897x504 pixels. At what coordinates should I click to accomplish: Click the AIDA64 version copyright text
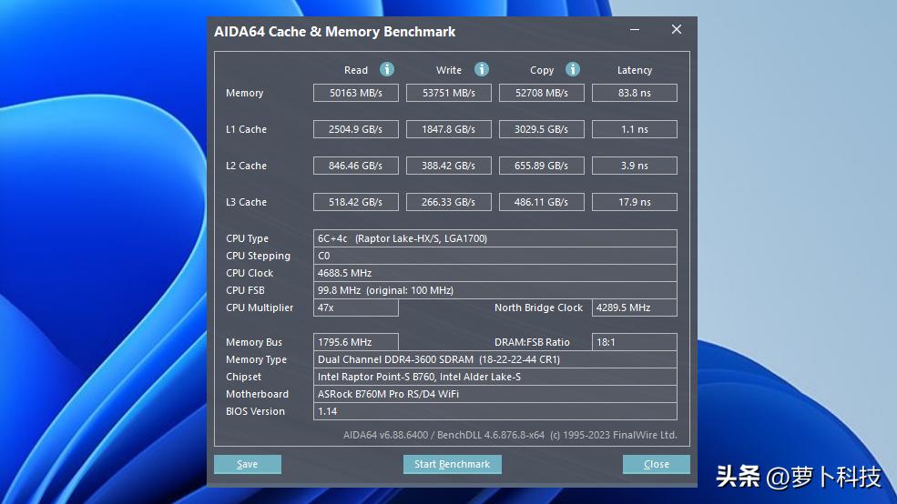(x=510, y=435)
